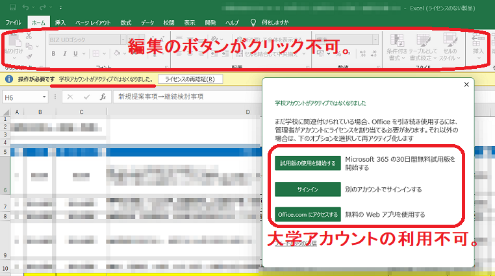Switch to the 挿入 tab
This screenshot has height=276, width=495.
point(60,22)
